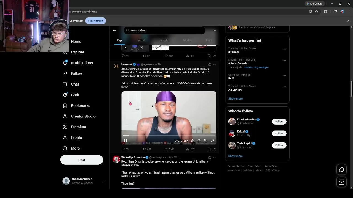Open floating messages envelope button
Screen dimensions: 353x198
click(341, 182)
